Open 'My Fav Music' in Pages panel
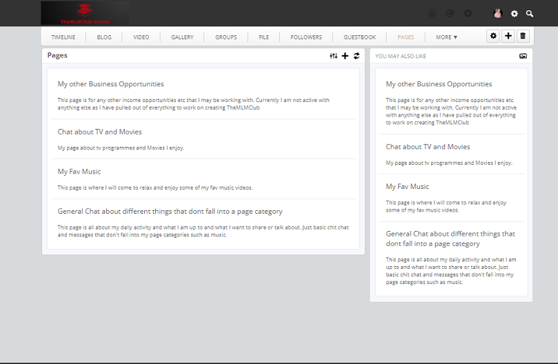558x364 pixels. click(x=79, y=172)
